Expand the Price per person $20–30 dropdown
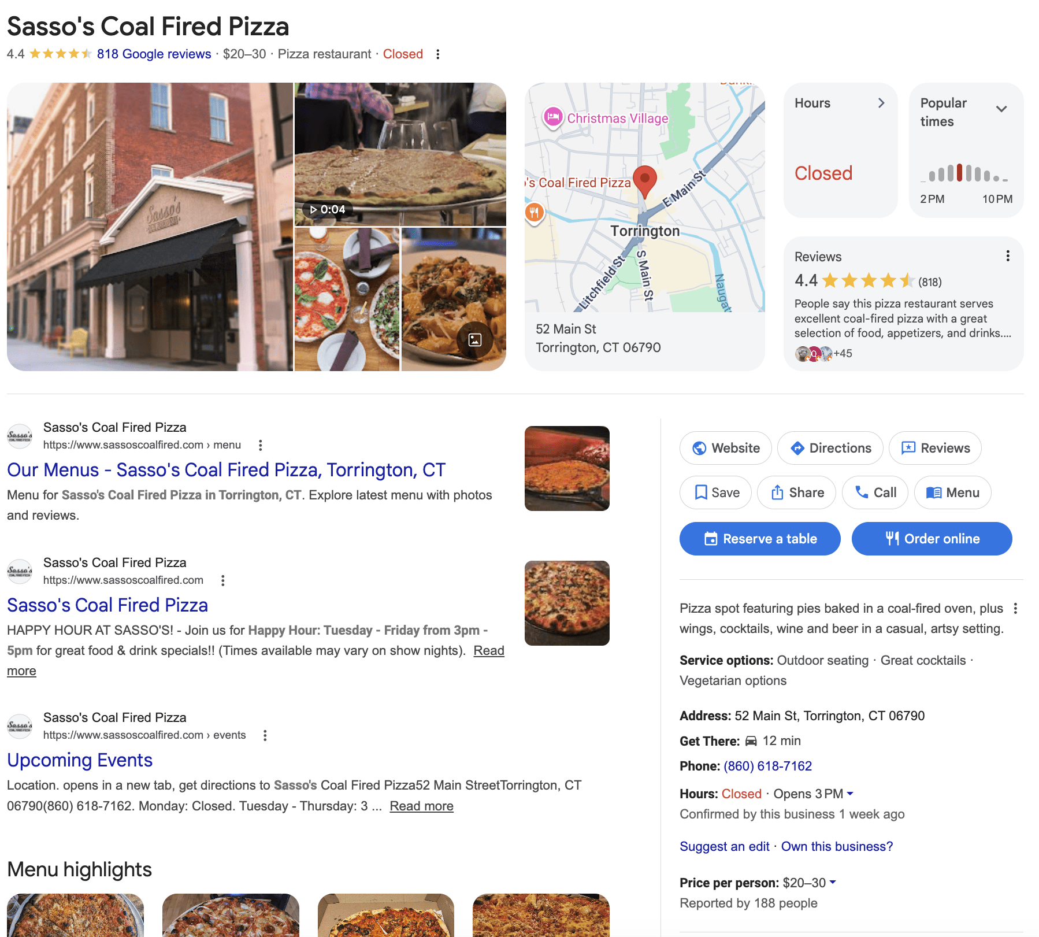Image resolution: width=1039 pixels, height=937 pixels. 833,882
